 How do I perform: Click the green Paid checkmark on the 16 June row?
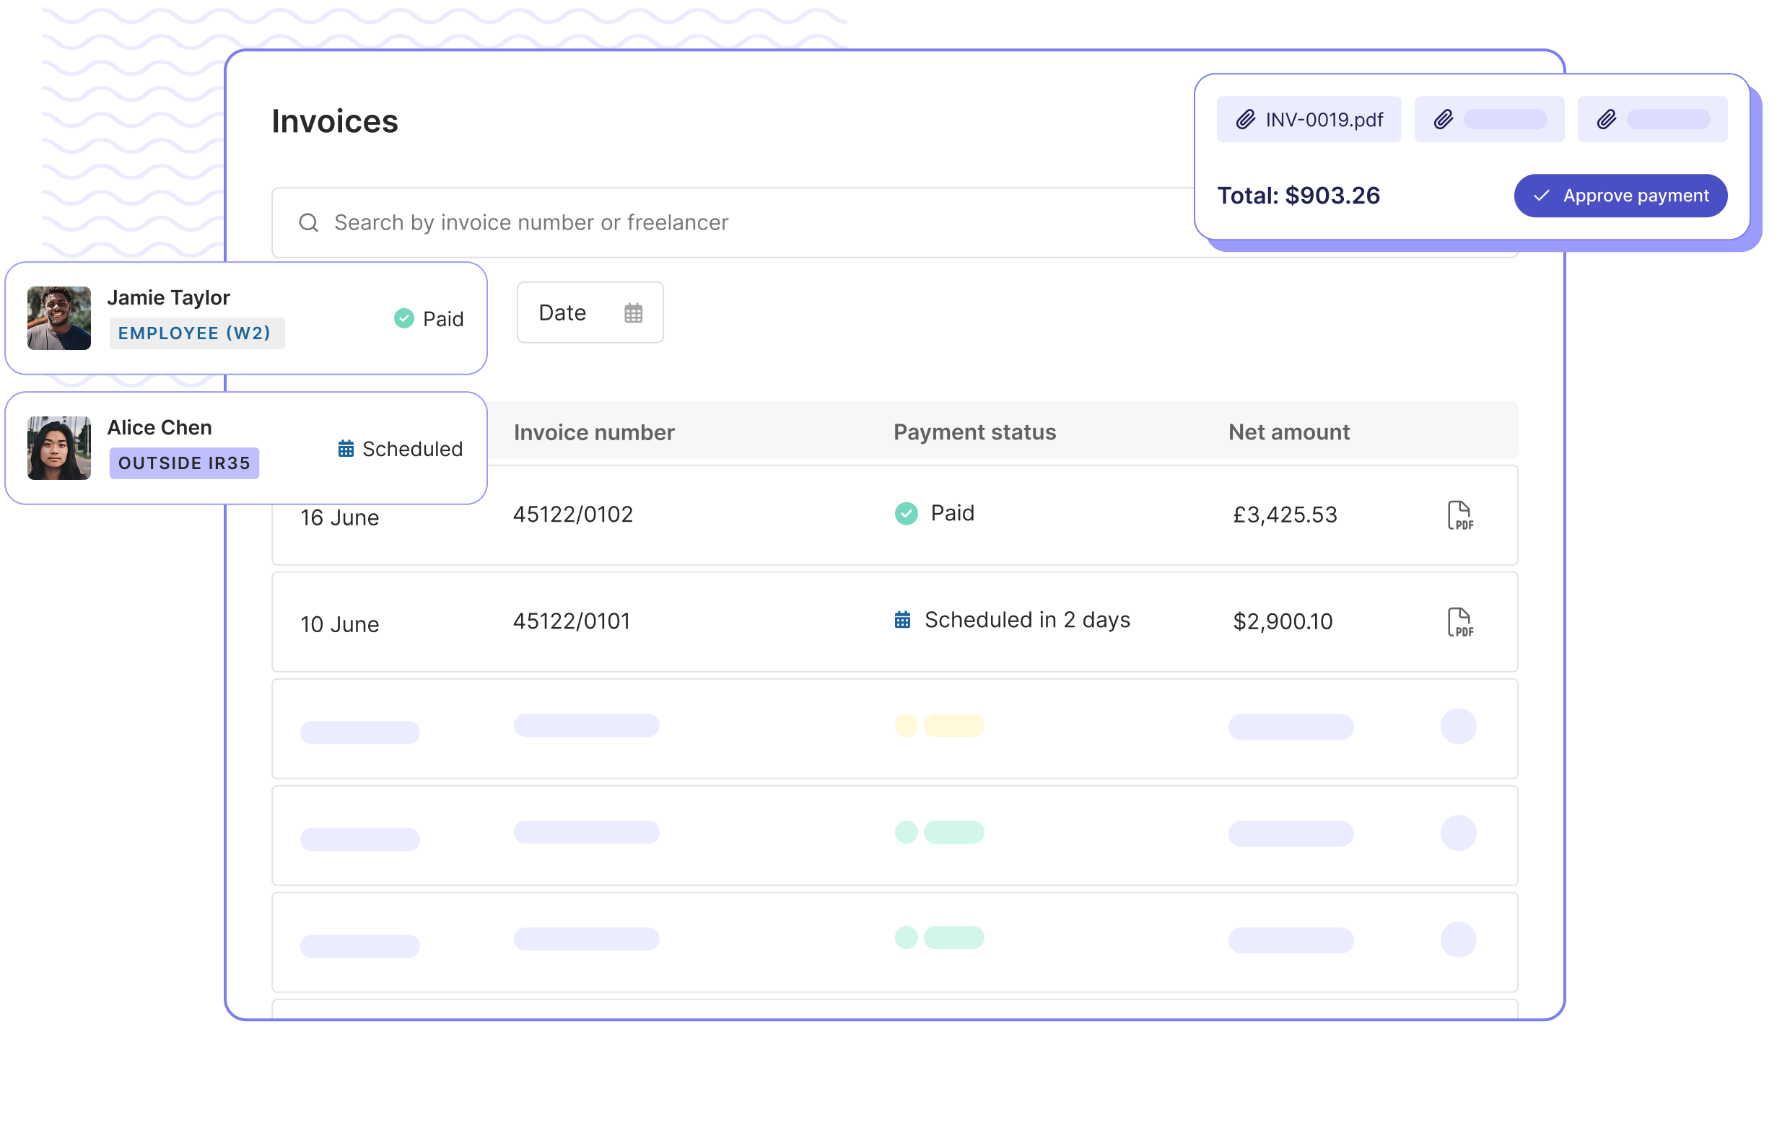point(906,514)
